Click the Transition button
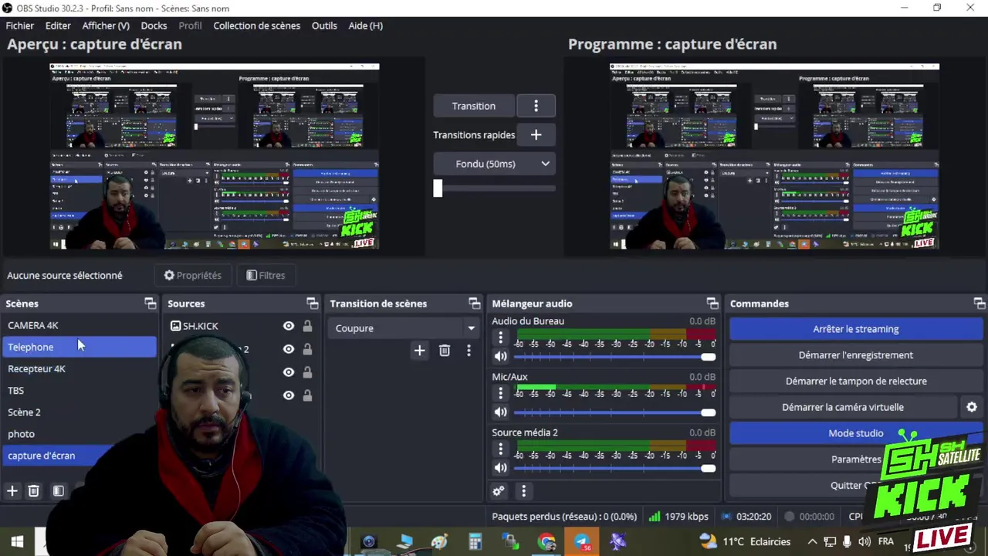 click(474, 106)
